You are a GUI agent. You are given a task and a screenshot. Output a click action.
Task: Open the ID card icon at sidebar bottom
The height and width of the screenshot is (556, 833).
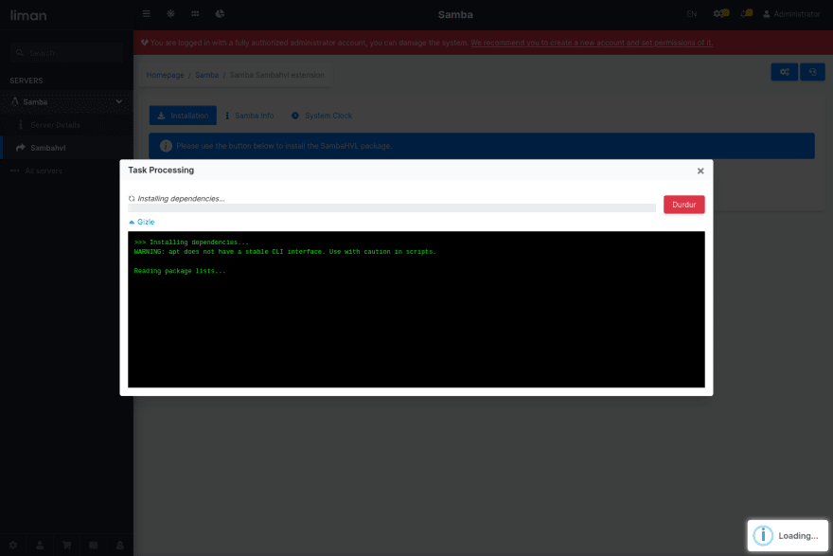pyautogui.click(x=94, y=545)
